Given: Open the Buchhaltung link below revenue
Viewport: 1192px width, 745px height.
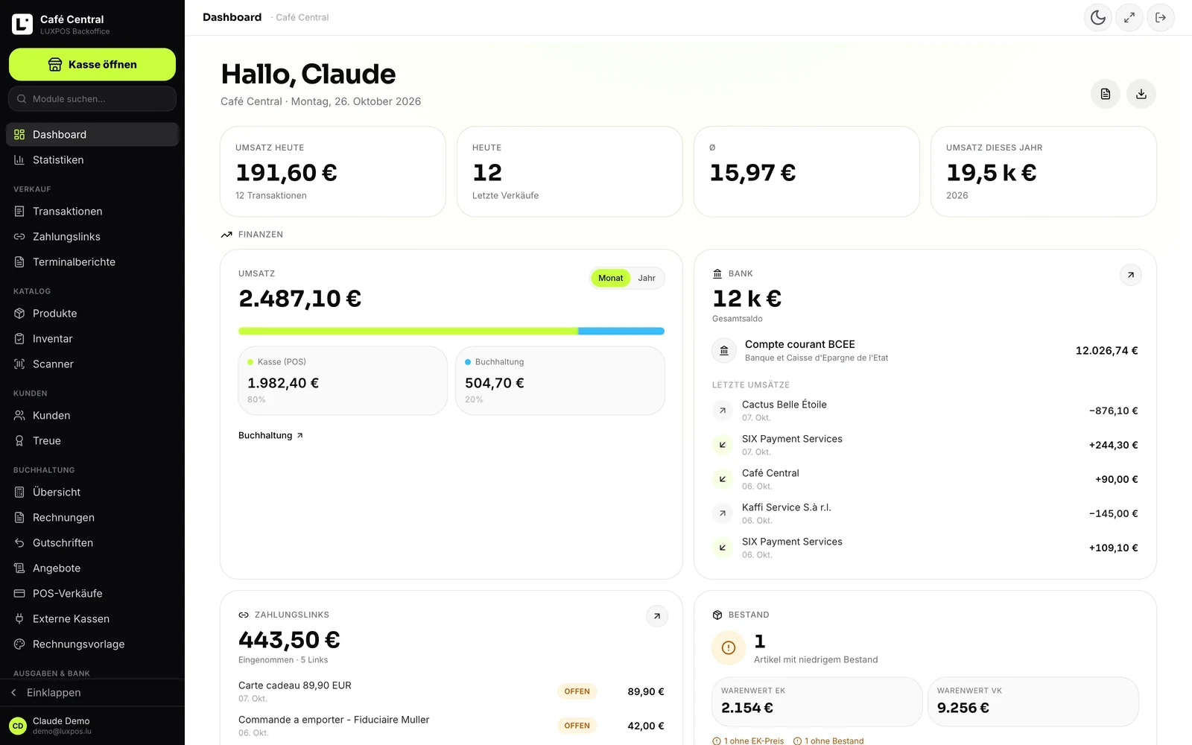Looking at the screenshot, I should pyautogui.click(x=270, y=435).
